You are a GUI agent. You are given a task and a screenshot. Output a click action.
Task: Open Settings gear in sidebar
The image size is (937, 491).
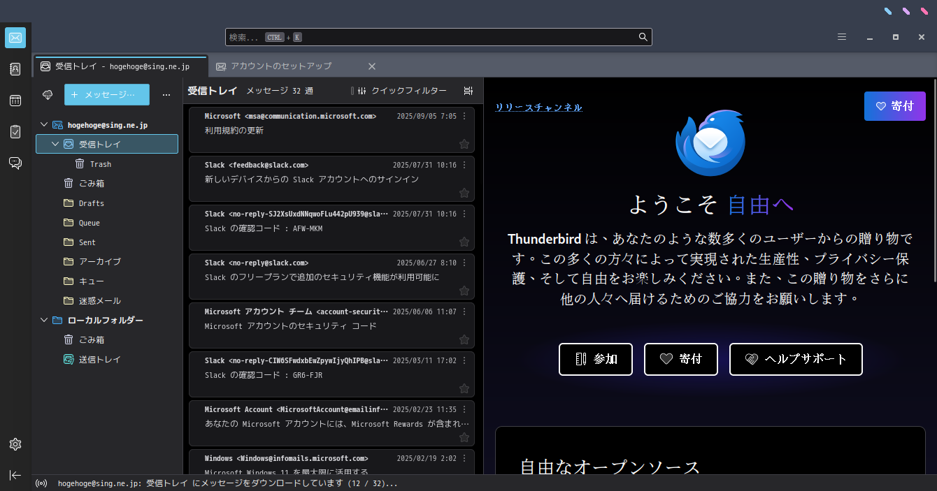pos(15,444)
